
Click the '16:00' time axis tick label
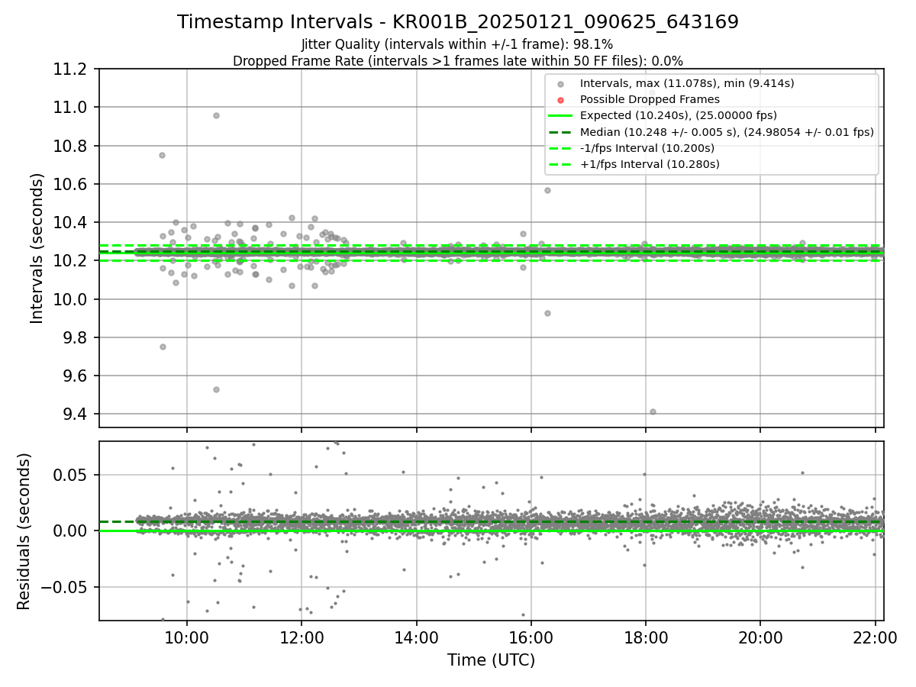coord(531,637)
